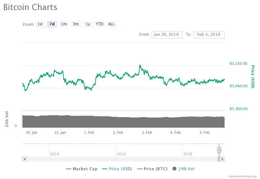Show ALL historical data
This screenshot has height=179, width=260.
coord(111,24)
